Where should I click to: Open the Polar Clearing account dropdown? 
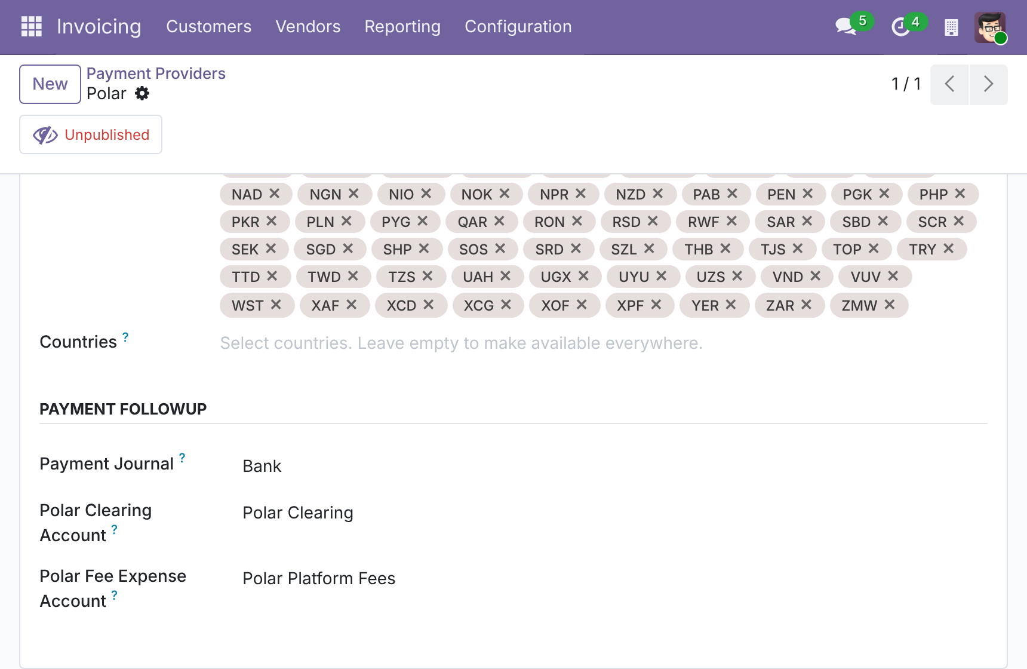tap(614, 513)
